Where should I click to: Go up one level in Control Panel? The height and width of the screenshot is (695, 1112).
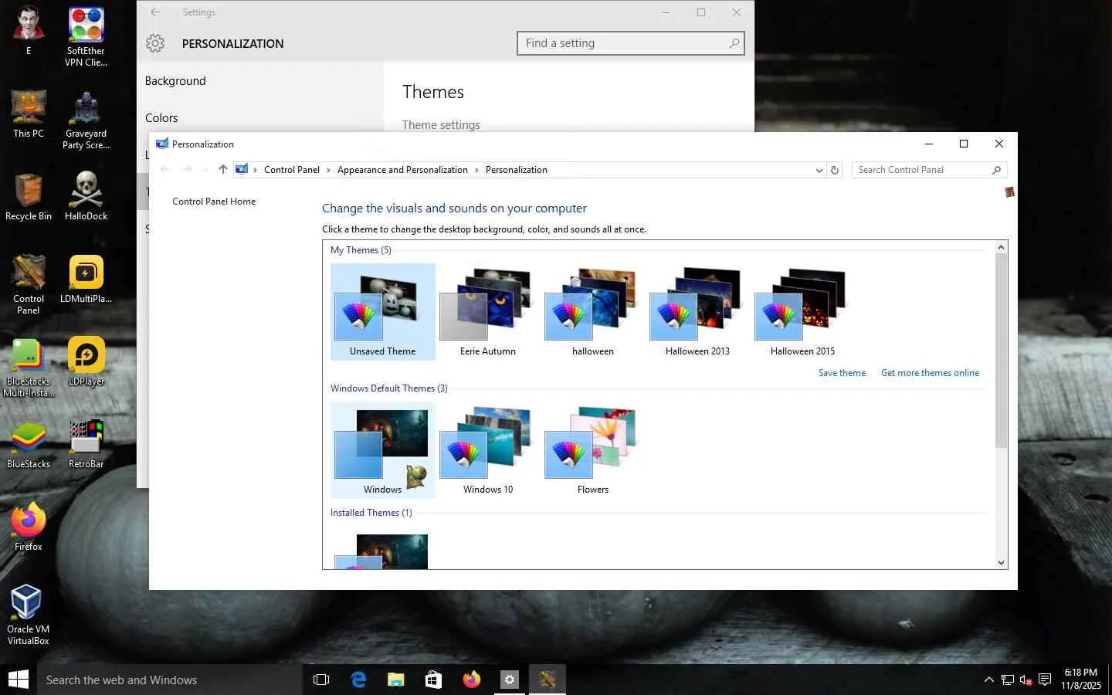point(223,169)
